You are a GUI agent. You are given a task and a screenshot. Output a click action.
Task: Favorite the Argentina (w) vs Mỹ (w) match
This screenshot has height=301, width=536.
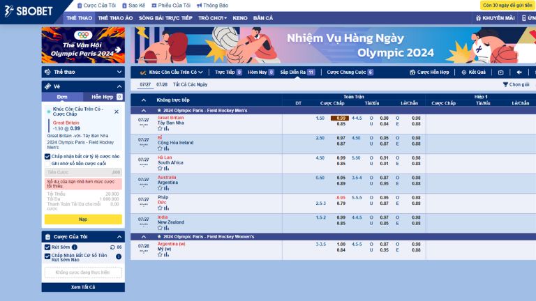tap(160, 254)
